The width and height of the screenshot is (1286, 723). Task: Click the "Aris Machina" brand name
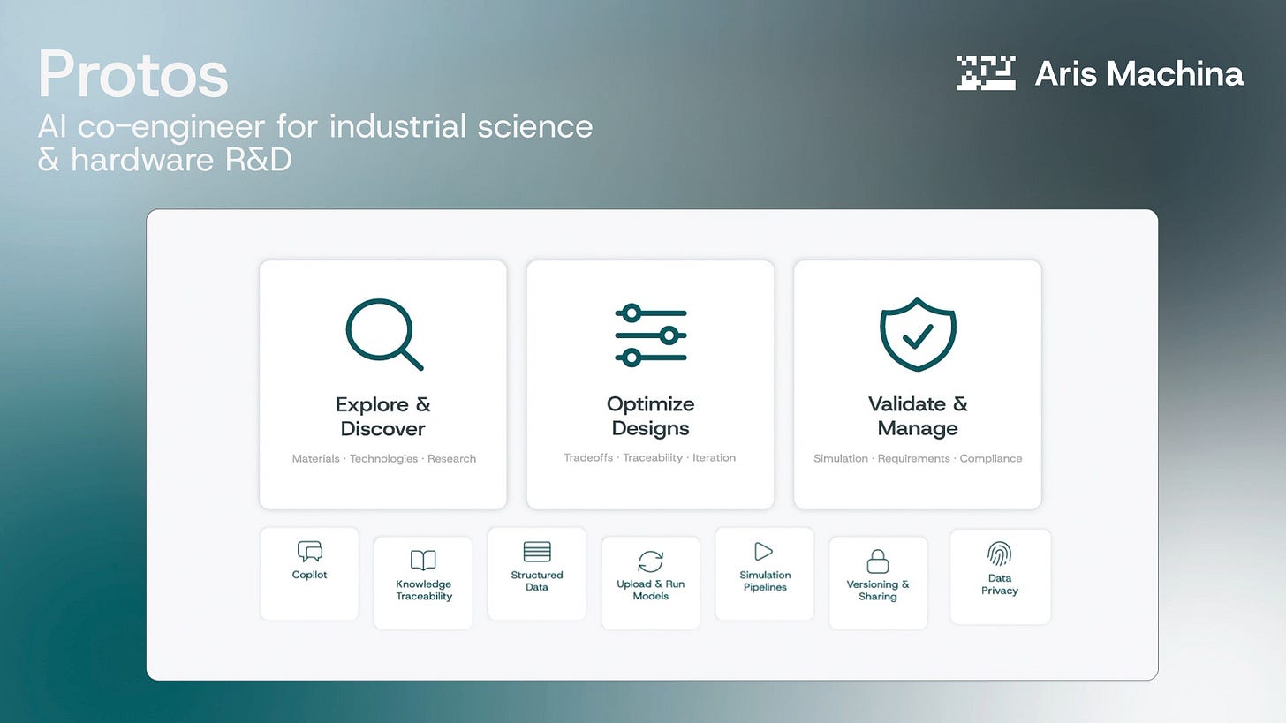pos(1139,73)
